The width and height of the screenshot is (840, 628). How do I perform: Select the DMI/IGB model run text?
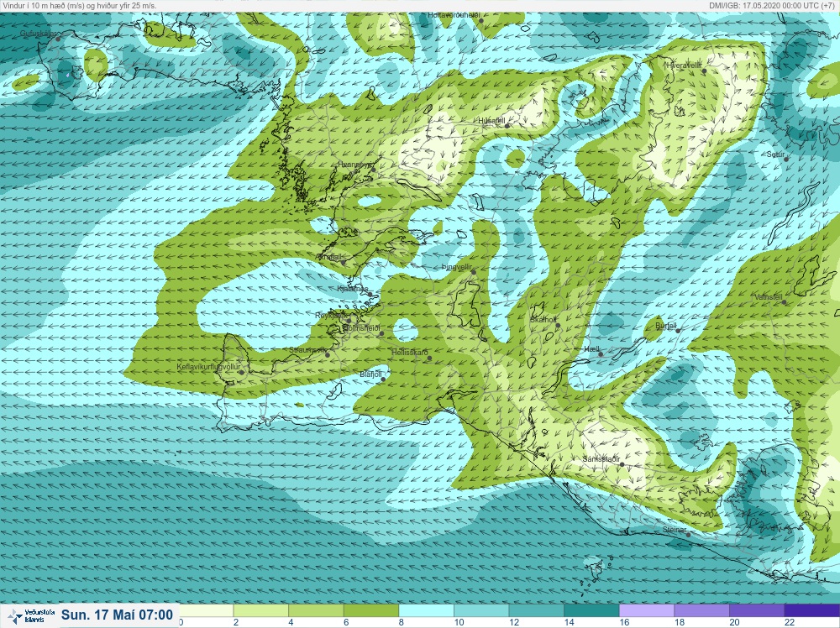tap(771, 5)
